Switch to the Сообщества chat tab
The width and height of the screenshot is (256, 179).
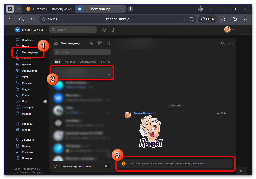pyautogui.click(x=88, y=62)
